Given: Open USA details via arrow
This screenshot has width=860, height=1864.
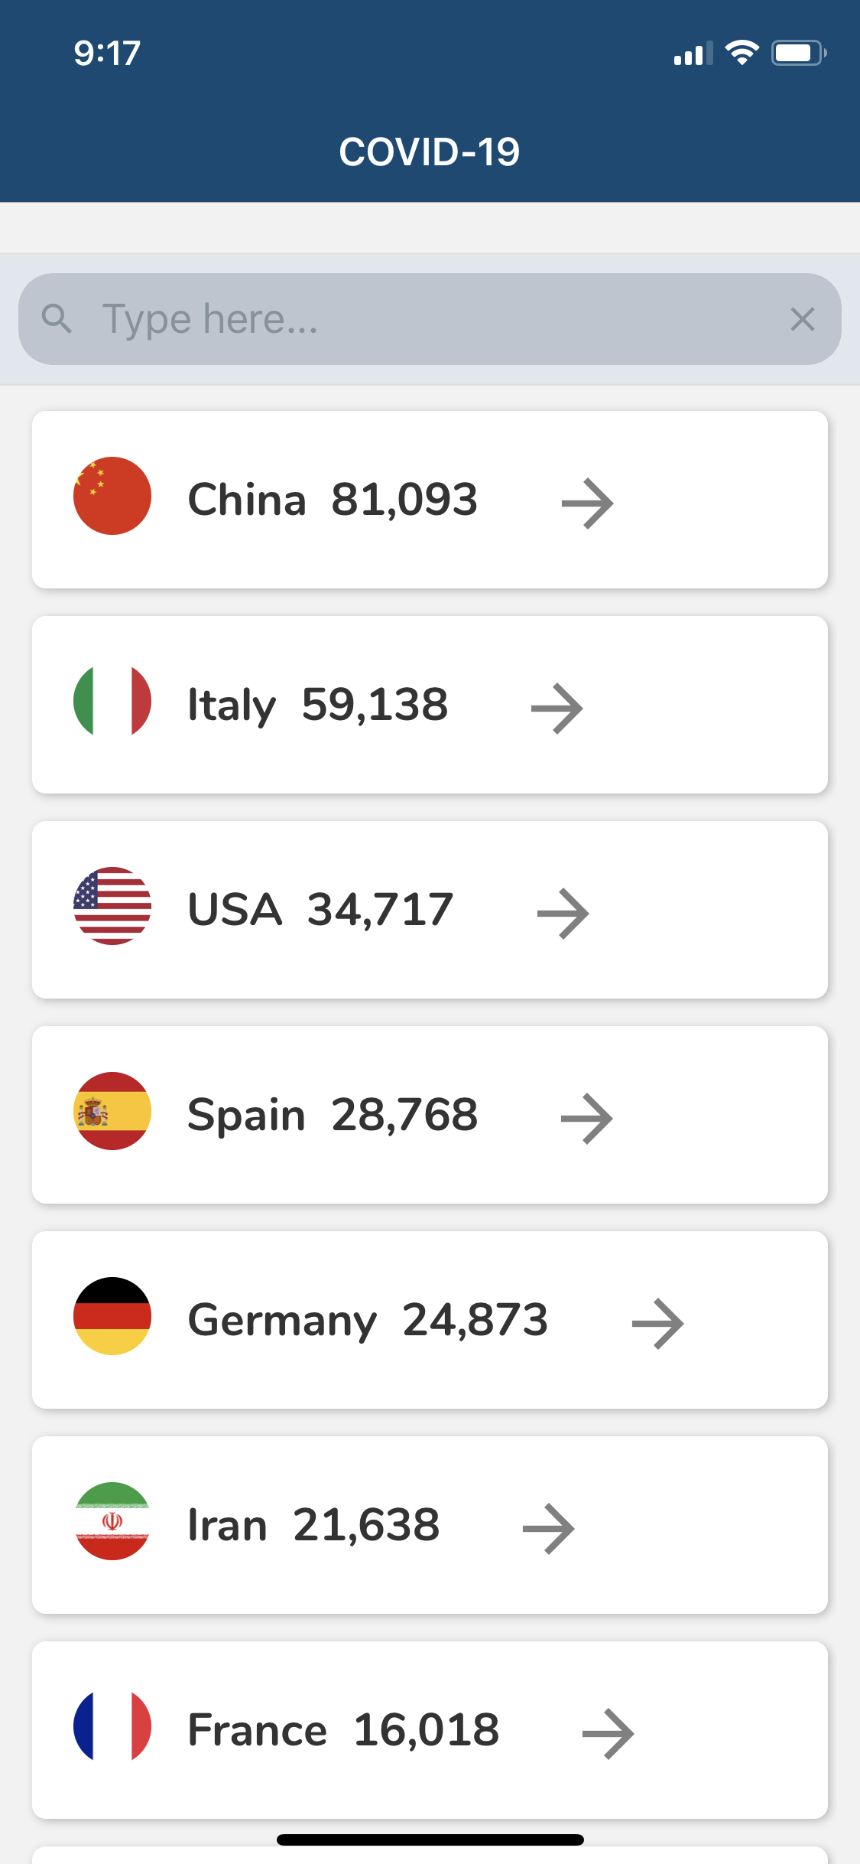Looking at the screenshot, I should coord(563,914).
